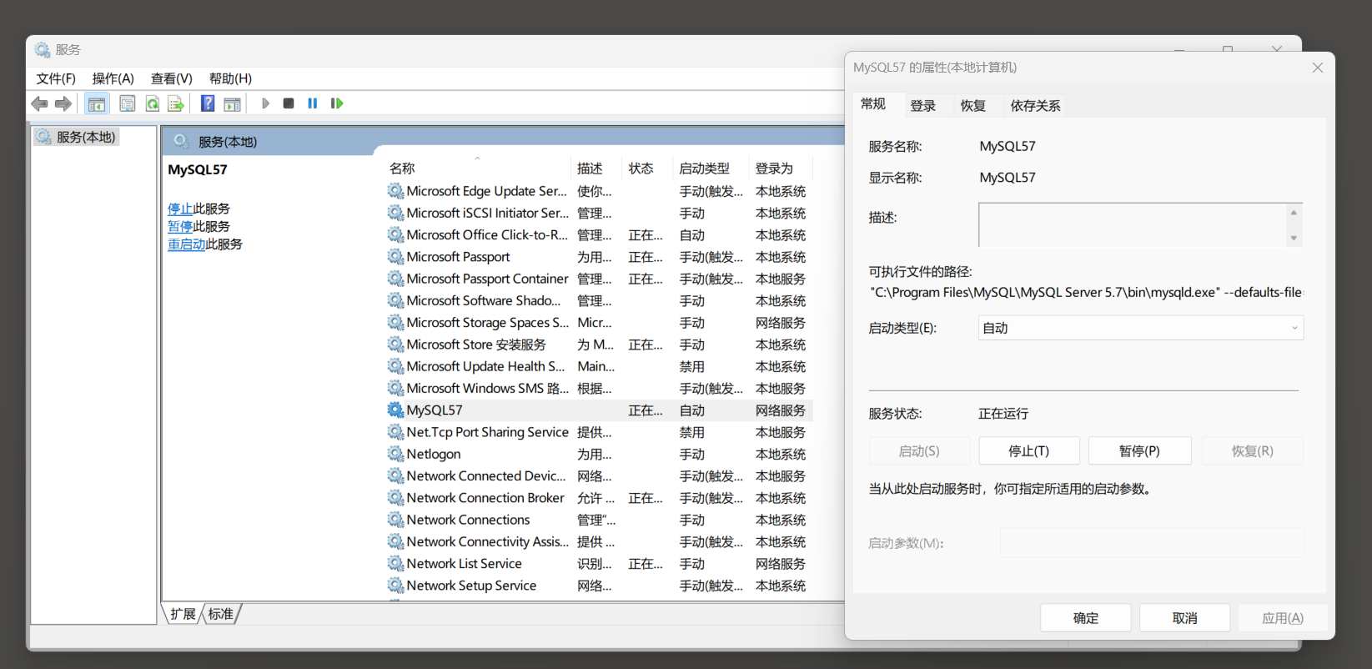The height and width of the screenshot is (669, 1372).
Task: Click the Pause Service toolbar icon
Action: click(x=313, y=103)
